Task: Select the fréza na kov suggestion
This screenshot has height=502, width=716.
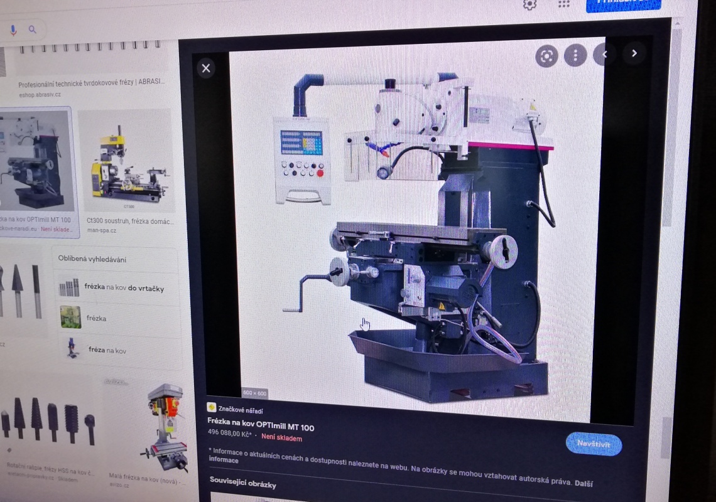Action: point(118,350)
